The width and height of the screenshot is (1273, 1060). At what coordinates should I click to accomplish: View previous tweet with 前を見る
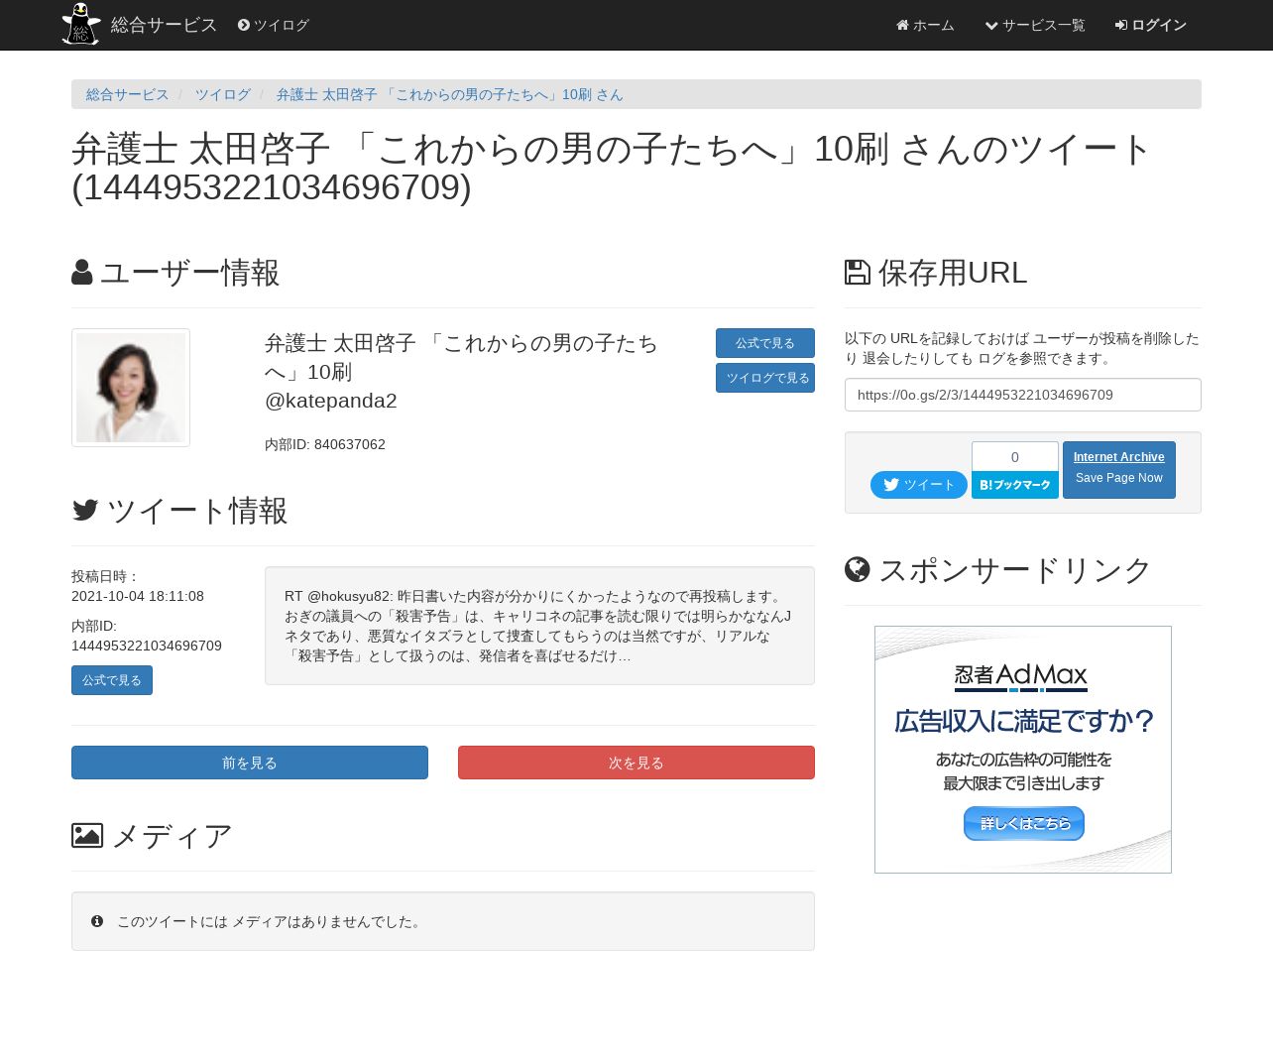coord(250,763)
